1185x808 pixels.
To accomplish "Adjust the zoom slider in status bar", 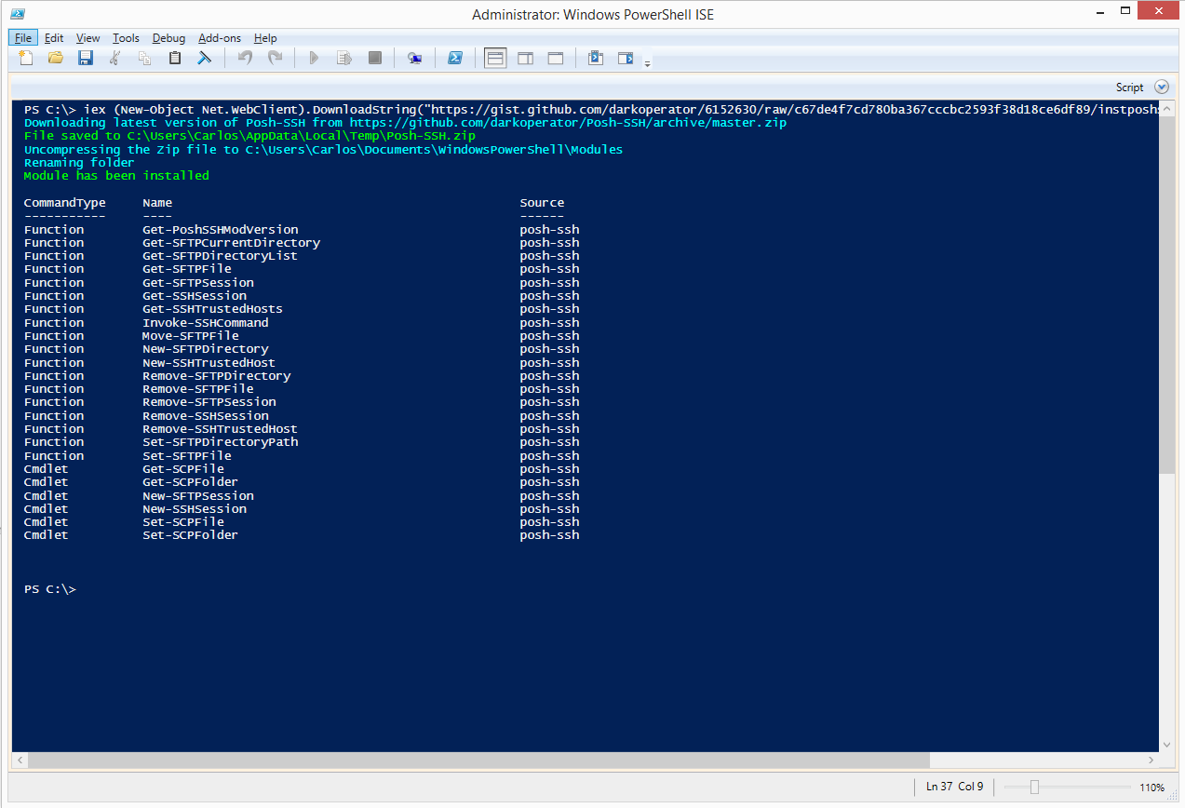I will pyautogui.click(x=1034, y=788).
